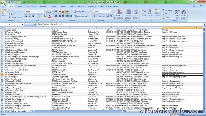The height and width of the screenshot is (116, 206).
Task: Toggle Underline formatting
Action: point(33,16)
